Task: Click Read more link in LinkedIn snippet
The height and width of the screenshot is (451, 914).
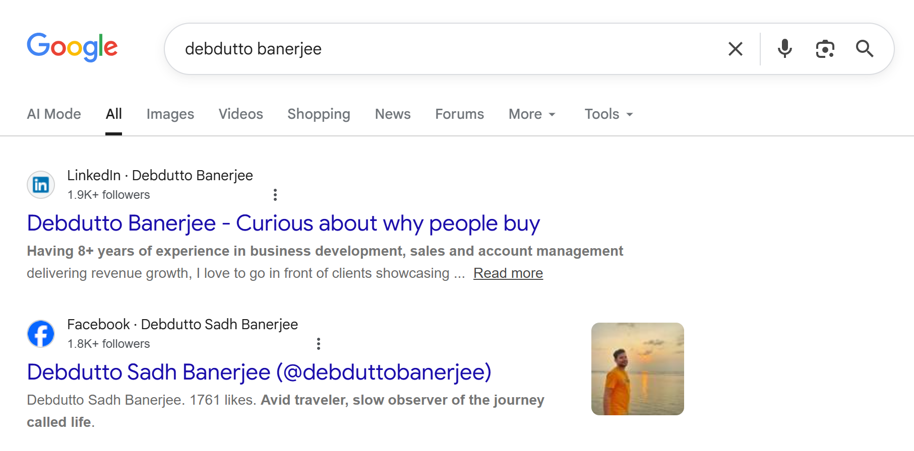Action: (508, 273)
